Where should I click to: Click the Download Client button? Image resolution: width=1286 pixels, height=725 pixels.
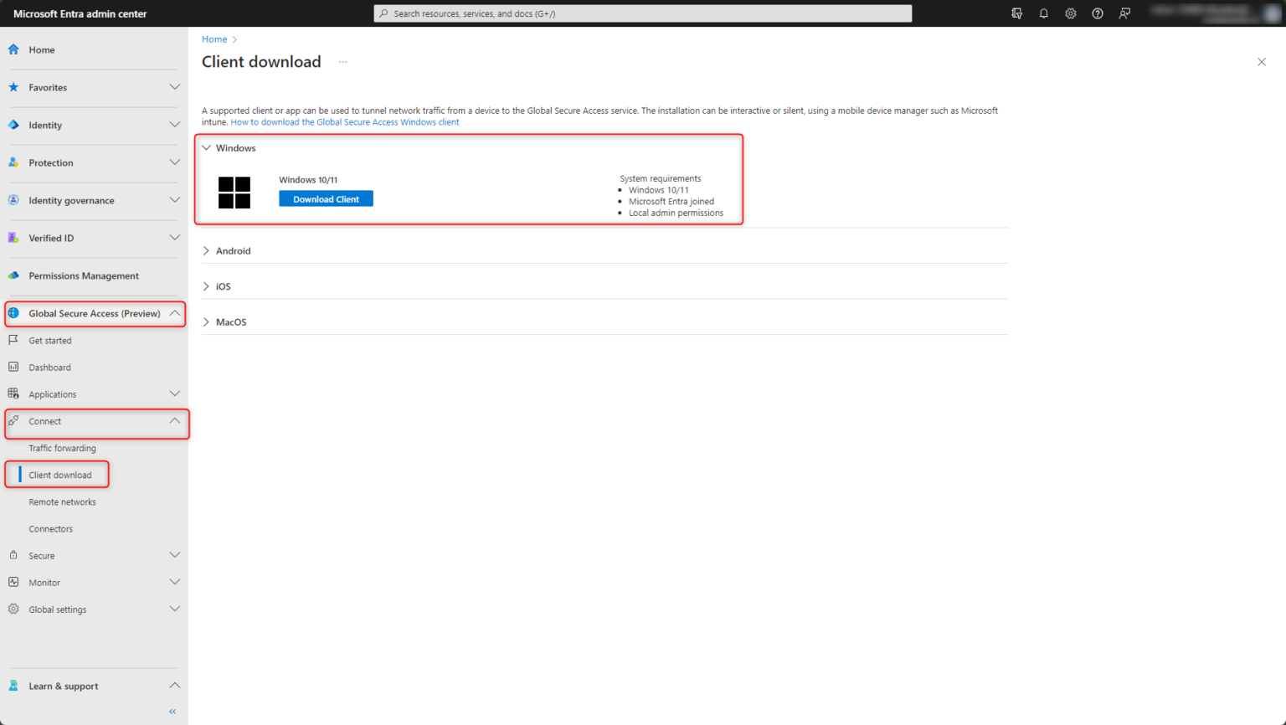326,198
